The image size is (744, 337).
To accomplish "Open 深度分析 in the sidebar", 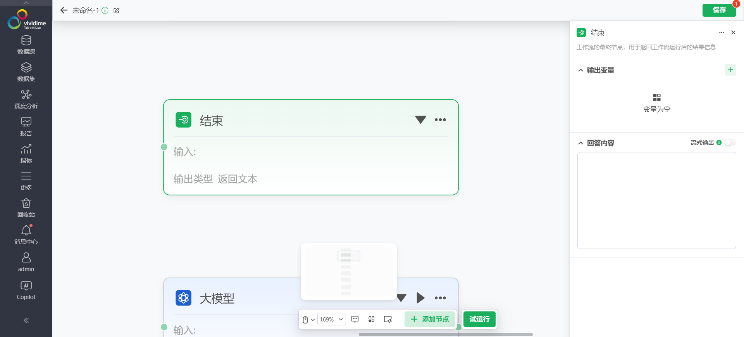I will [26, 99].
